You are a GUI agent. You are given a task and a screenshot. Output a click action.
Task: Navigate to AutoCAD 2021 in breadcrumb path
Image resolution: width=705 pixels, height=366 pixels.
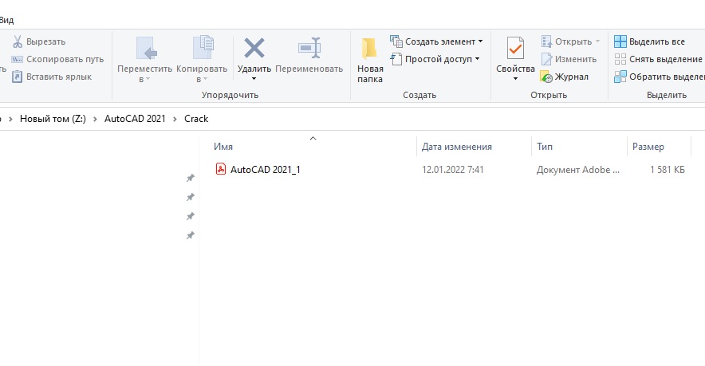click(135, 119)
